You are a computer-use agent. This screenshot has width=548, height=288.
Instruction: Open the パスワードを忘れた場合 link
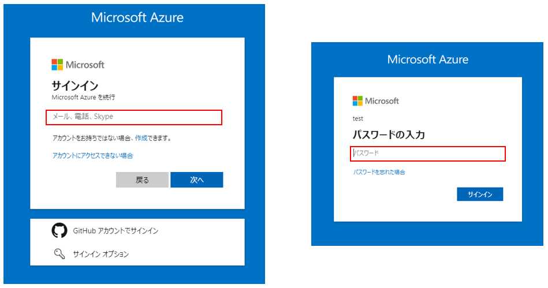[x=379, y=172]
